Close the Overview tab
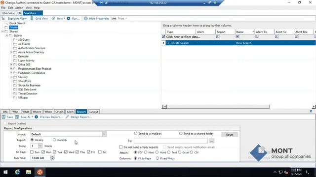The height and width of the screenshot is (177, 316). (x=20, y=13)
